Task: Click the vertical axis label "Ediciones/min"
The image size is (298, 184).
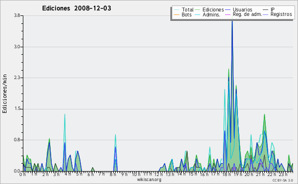Action: click(x=4, y=93)
